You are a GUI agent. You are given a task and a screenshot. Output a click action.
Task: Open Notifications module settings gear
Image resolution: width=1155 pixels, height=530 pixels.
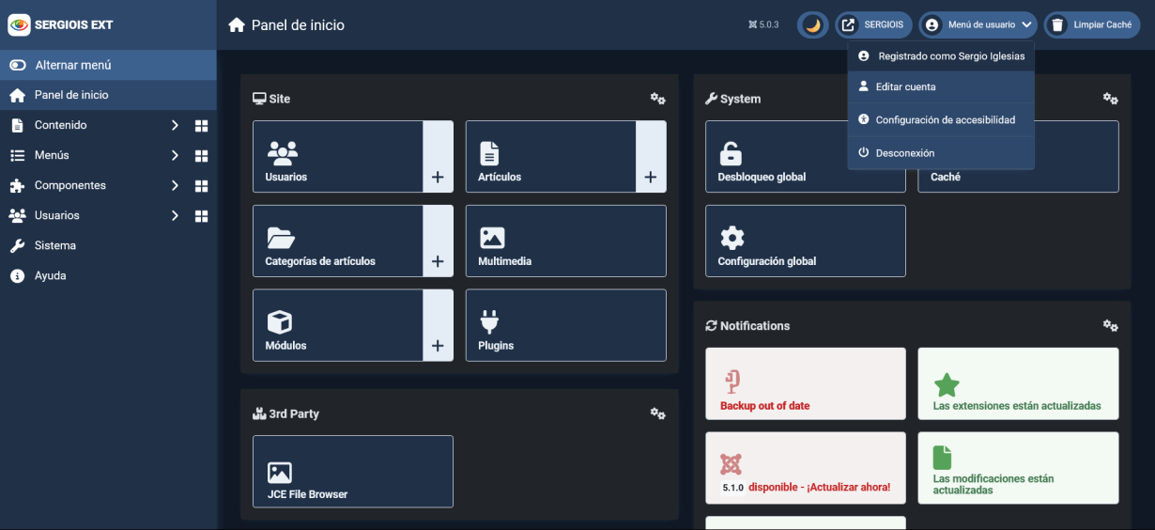(x=1110, y=325)
